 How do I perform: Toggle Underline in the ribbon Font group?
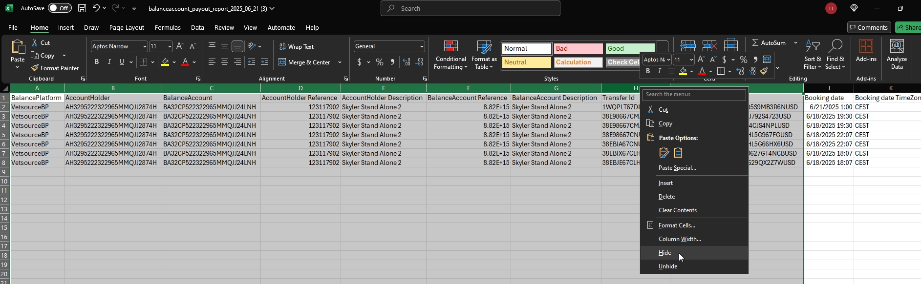[122, 62]
